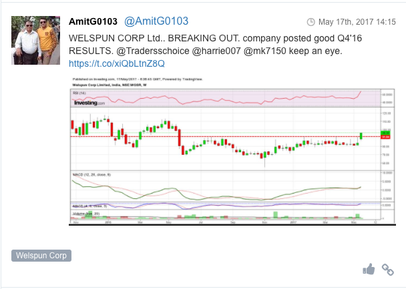Click the 'Published on Investing.com' chart header text
The image size is (406, 289).
point(138,79)
